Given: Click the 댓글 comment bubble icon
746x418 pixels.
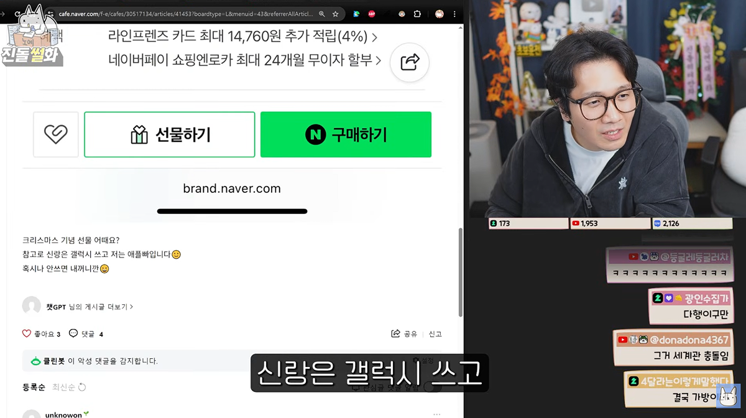Looking at the screenshot, I should point(73,334).
